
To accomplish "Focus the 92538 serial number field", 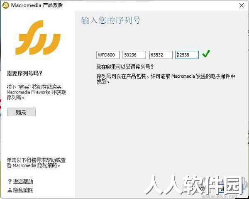I will point(187,55).
